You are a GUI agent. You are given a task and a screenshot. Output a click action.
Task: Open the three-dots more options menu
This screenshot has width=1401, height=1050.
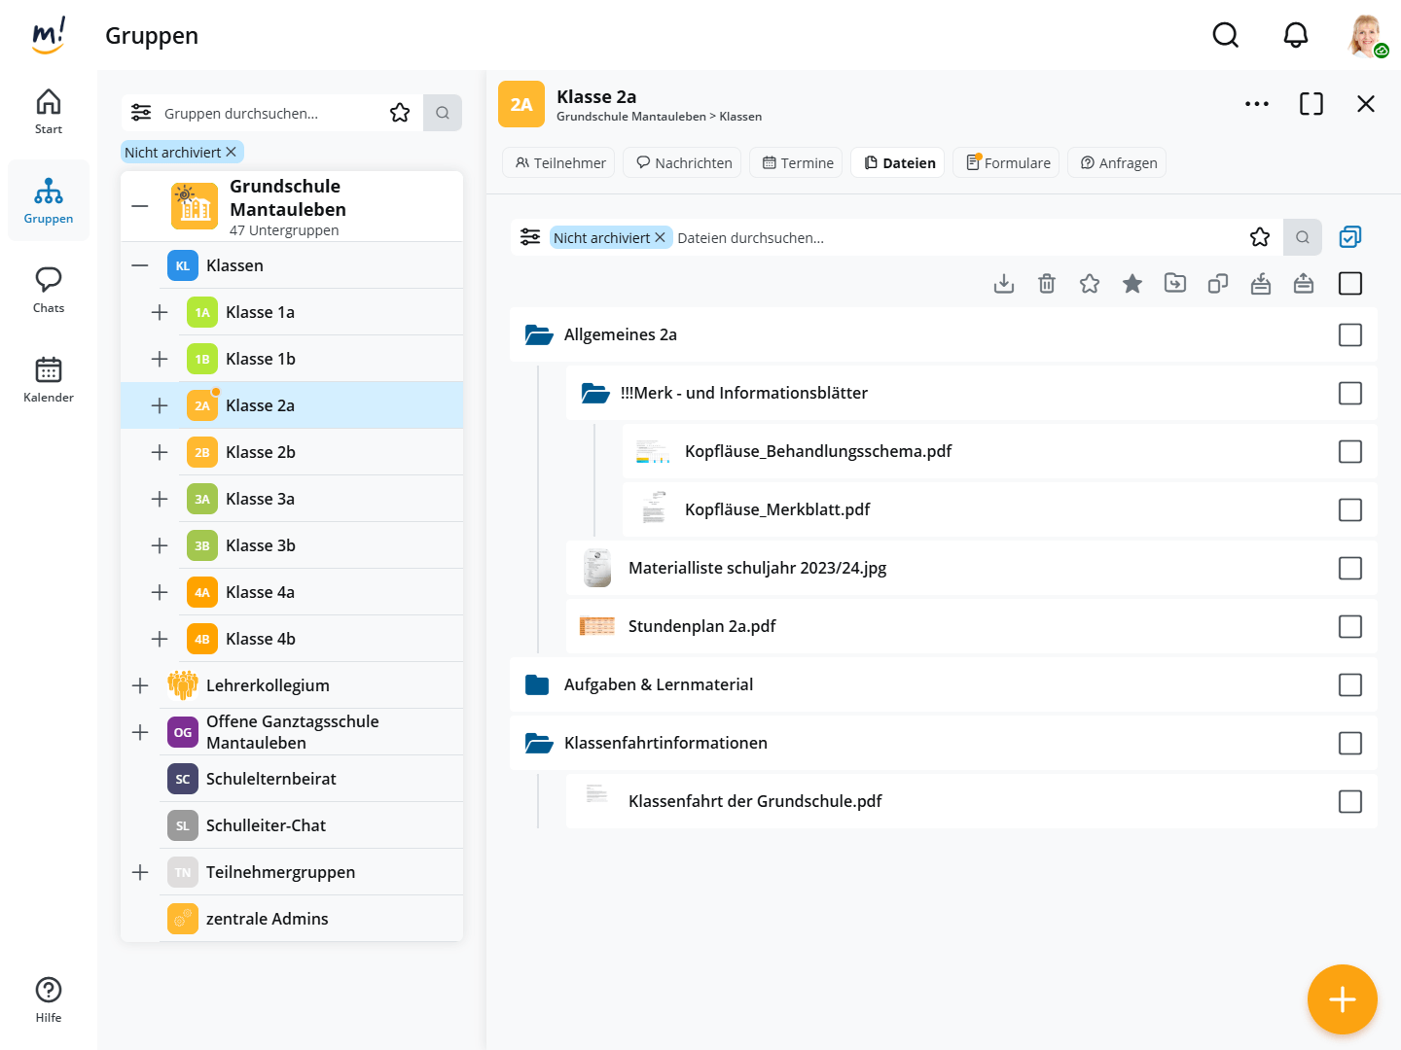[x=1256, y=104]
